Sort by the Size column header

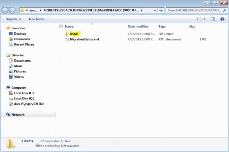coord(192,26)
